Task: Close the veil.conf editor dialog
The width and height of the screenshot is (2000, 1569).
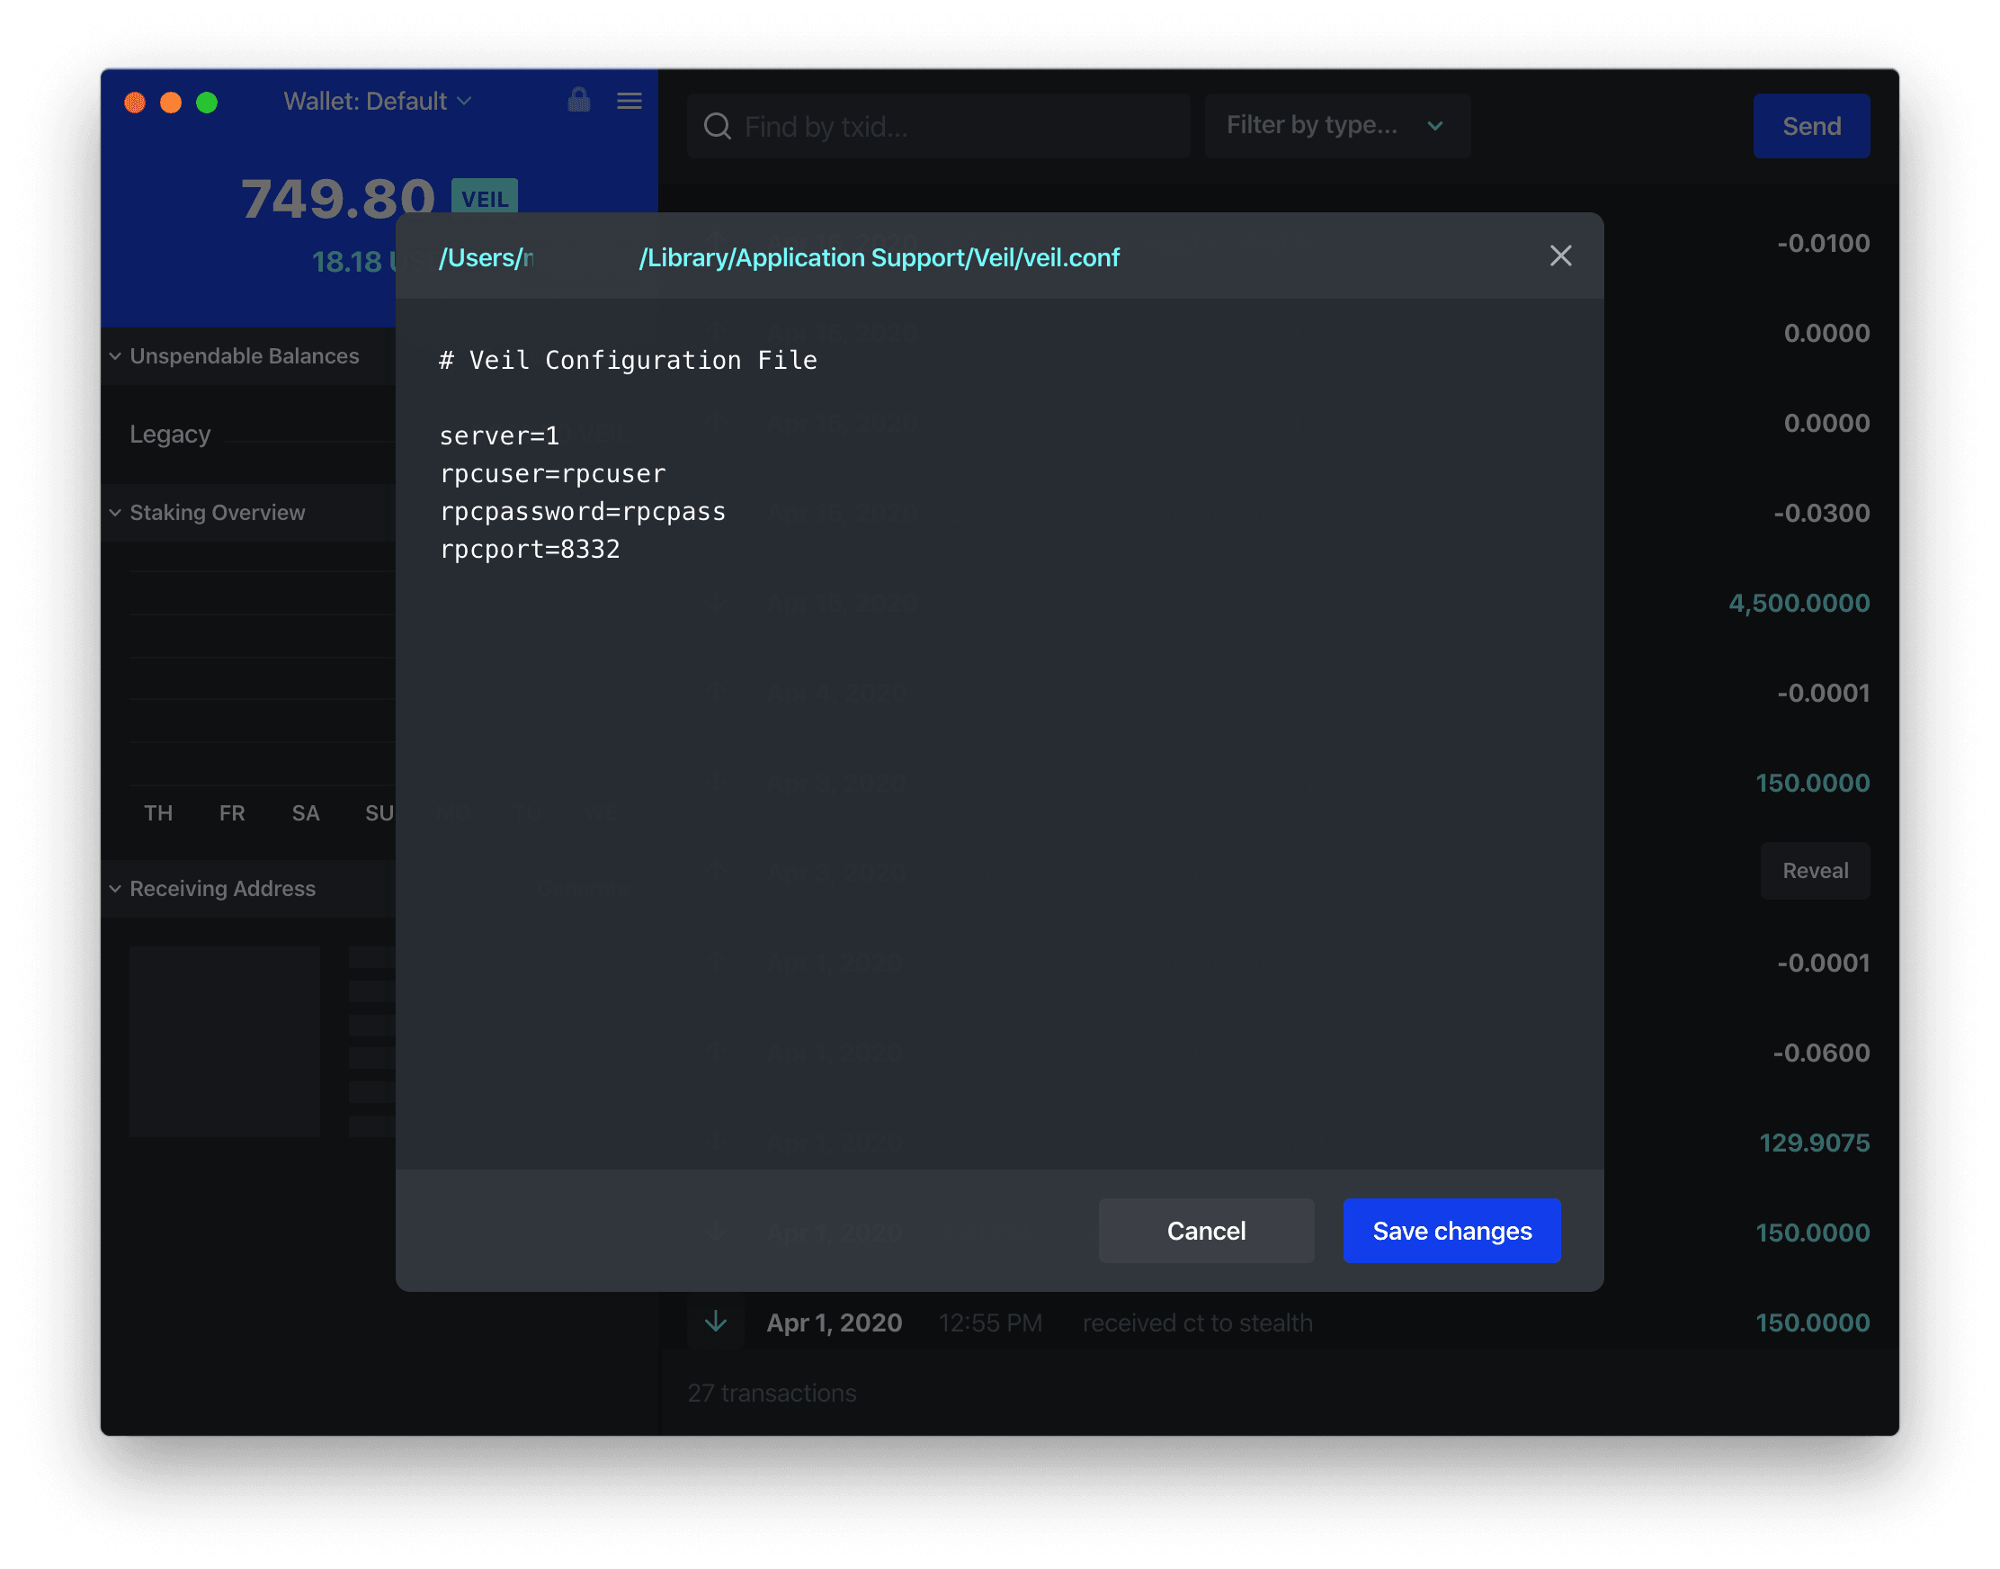Action: [x=1560, y=256]
